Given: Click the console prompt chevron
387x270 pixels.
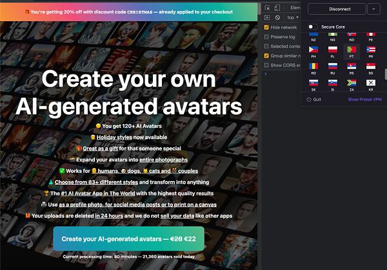Looking at the screenshot, I should pyautogui.click(x=266, y=74).
